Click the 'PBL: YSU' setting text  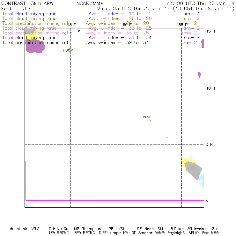117,229
